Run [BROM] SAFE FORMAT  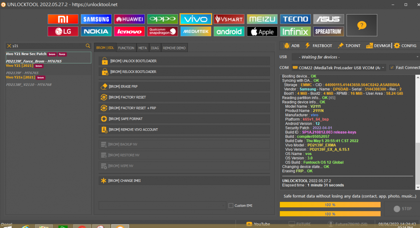tap(184, 118)
